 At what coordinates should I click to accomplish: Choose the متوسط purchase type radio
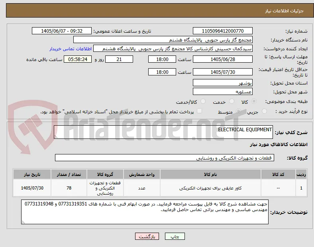click(239, 111)
